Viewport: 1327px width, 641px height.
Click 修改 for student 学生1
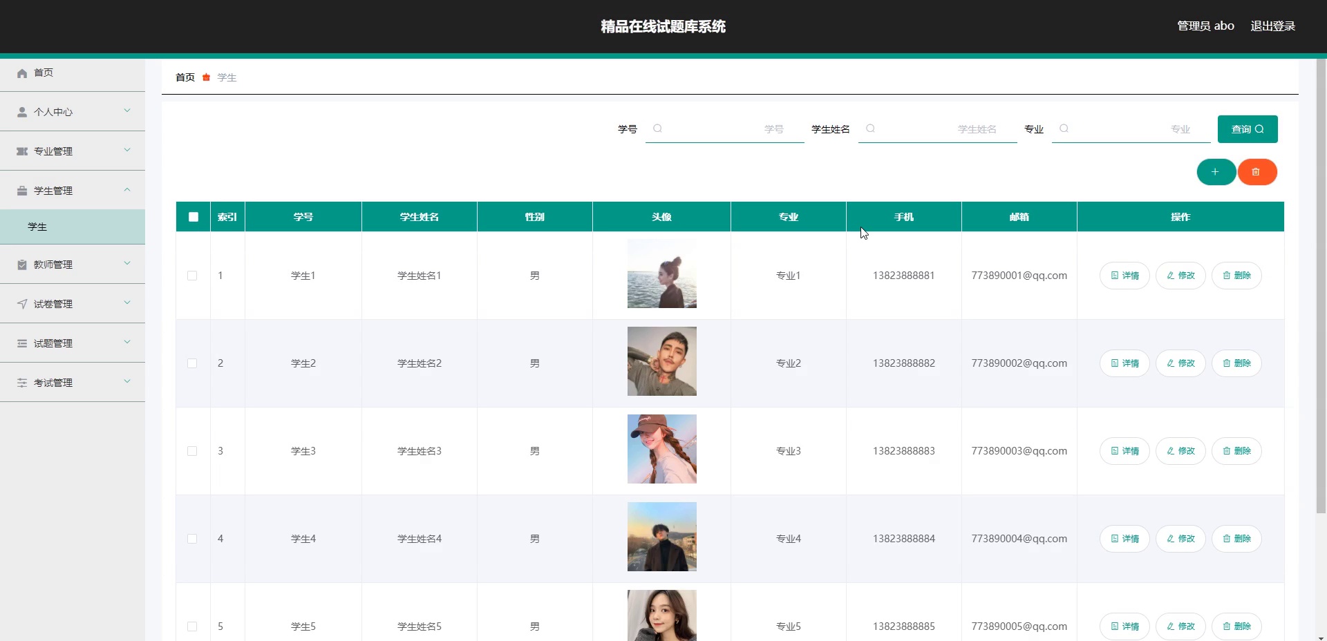tap(1180, 276)
